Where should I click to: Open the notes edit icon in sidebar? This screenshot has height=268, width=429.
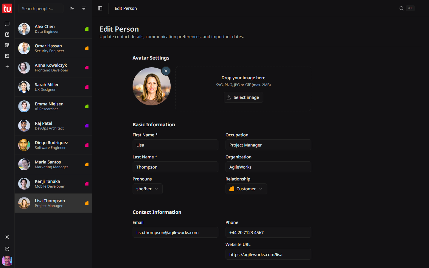7,35
